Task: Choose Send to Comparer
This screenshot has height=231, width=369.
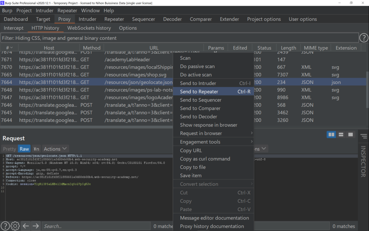Action: tap(214, 108)
